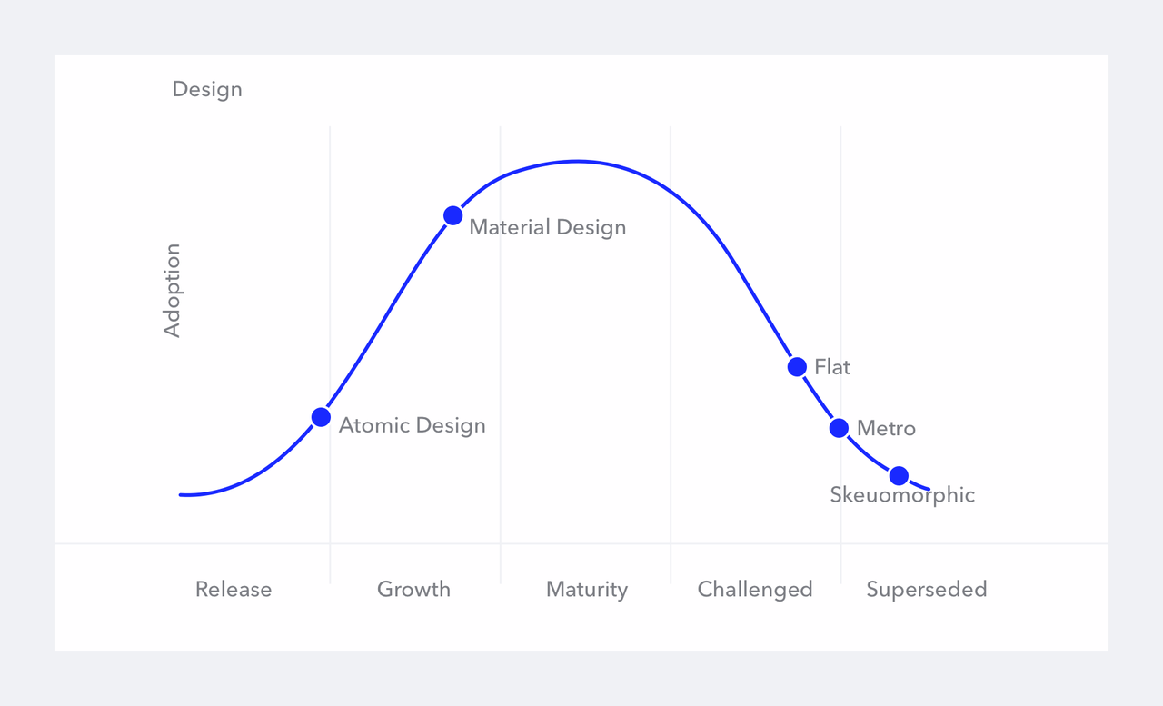Select the Growth stage label

[413, 589]
